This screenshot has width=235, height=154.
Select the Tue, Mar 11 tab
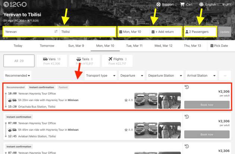(x=134, y=46)
